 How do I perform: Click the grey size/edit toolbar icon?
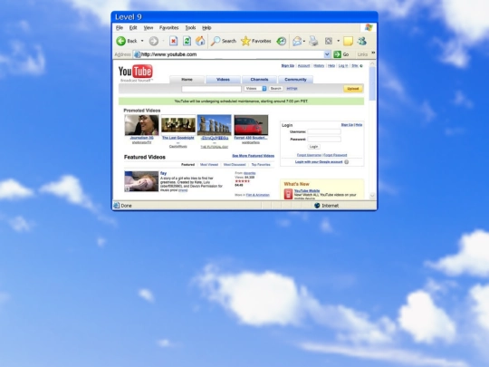coord(329,41)
